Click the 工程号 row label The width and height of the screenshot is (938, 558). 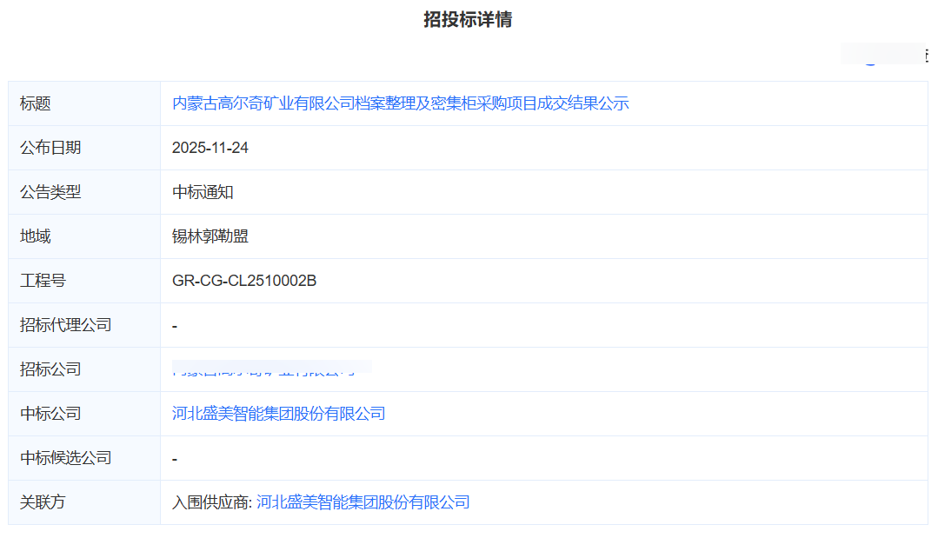41,280
